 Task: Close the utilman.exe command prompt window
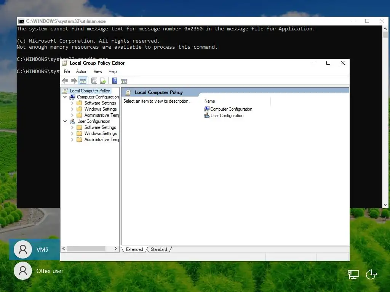pos(381,21)
